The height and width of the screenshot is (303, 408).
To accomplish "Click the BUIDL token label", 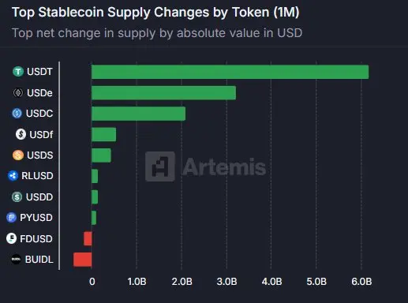I will click(x=39, y=260).
